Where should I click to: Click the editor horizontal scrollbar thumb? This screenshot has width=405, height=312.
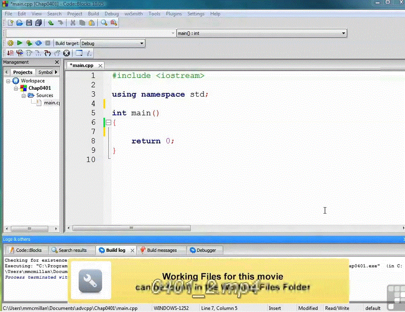132,228
